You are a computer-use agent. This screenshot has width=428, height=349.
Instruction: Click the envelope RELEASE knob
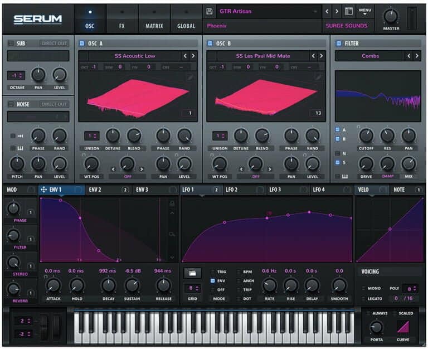(x=163, y=285)
